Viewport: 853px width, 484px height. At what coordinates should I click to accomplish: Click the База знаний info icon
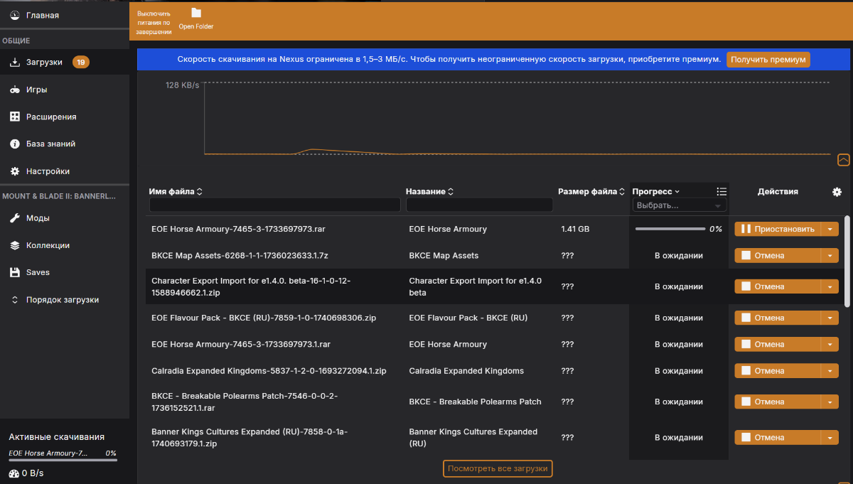[x=14, y=144]
